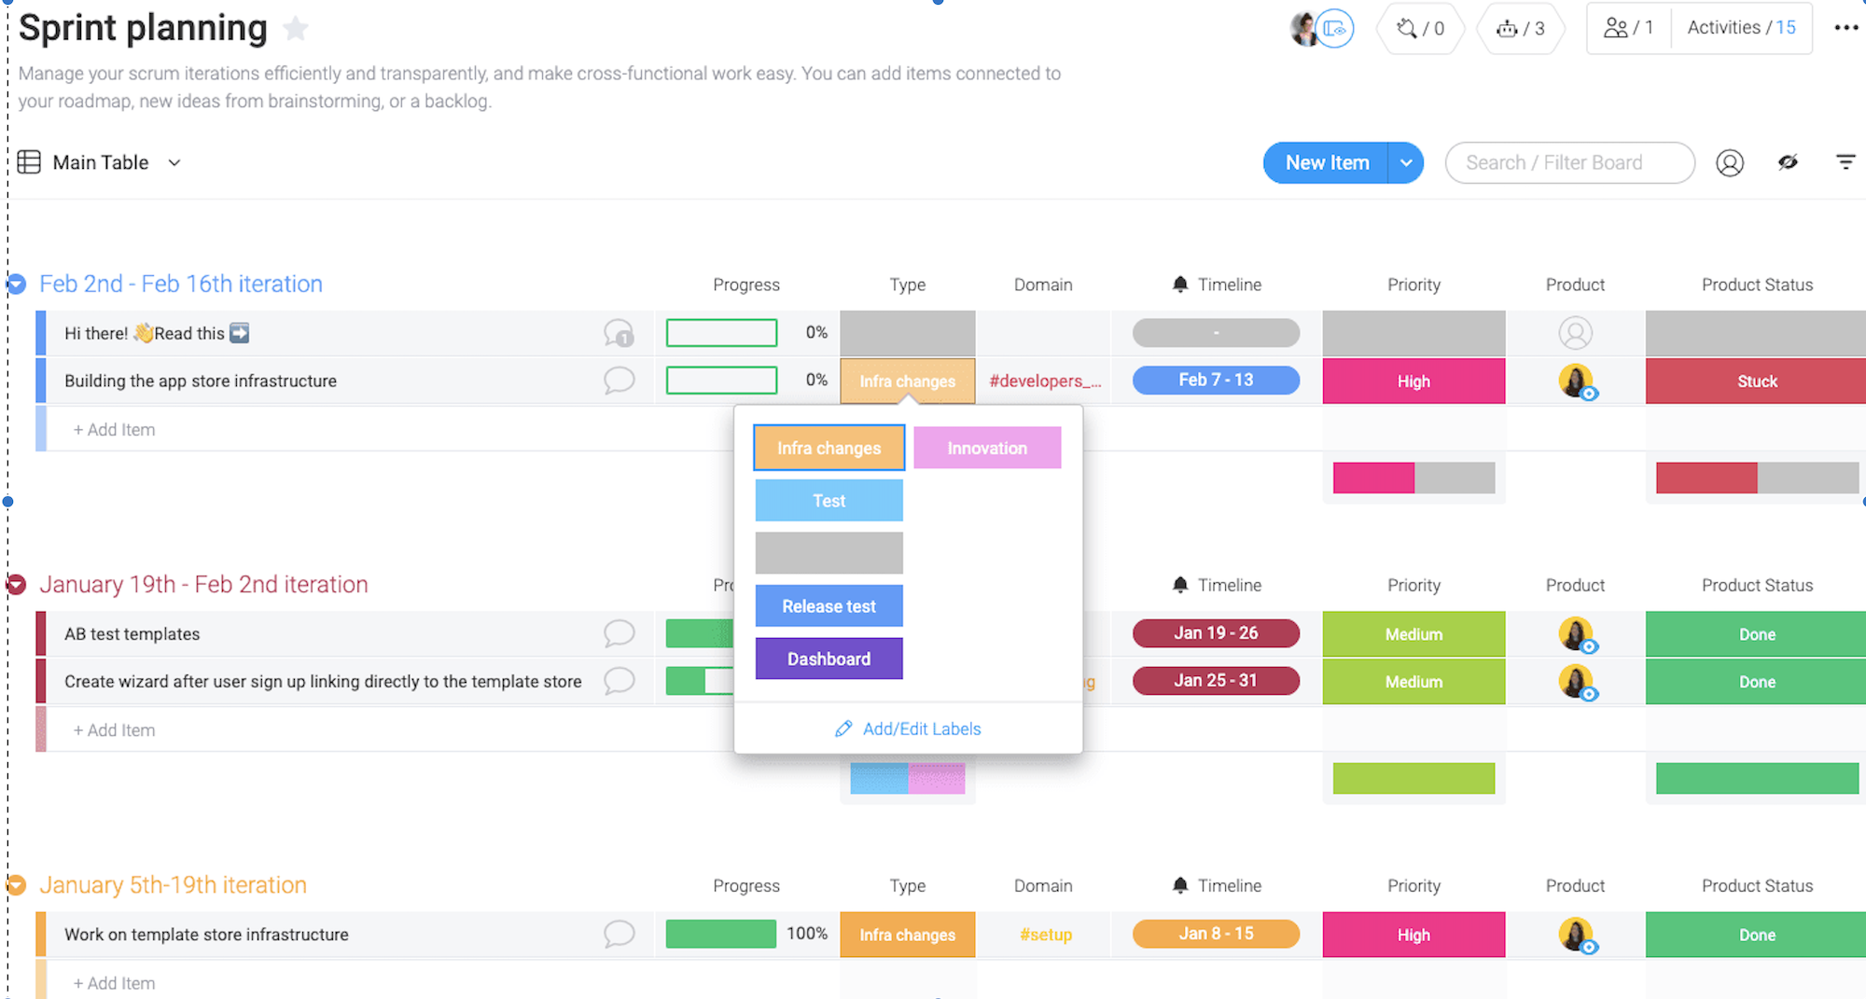Select Infra changes label in popup
The height and width of the screenshot is (999, 1866).
click(x=829, y=448)
